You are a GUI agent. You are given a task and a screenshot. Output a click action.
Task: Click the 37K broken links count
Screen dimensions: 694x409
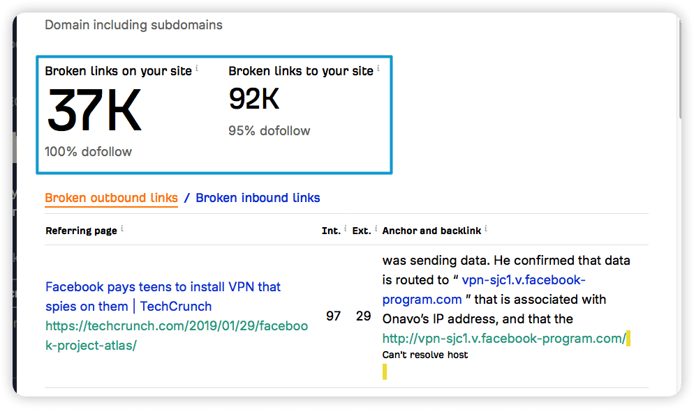click(94, 110)
